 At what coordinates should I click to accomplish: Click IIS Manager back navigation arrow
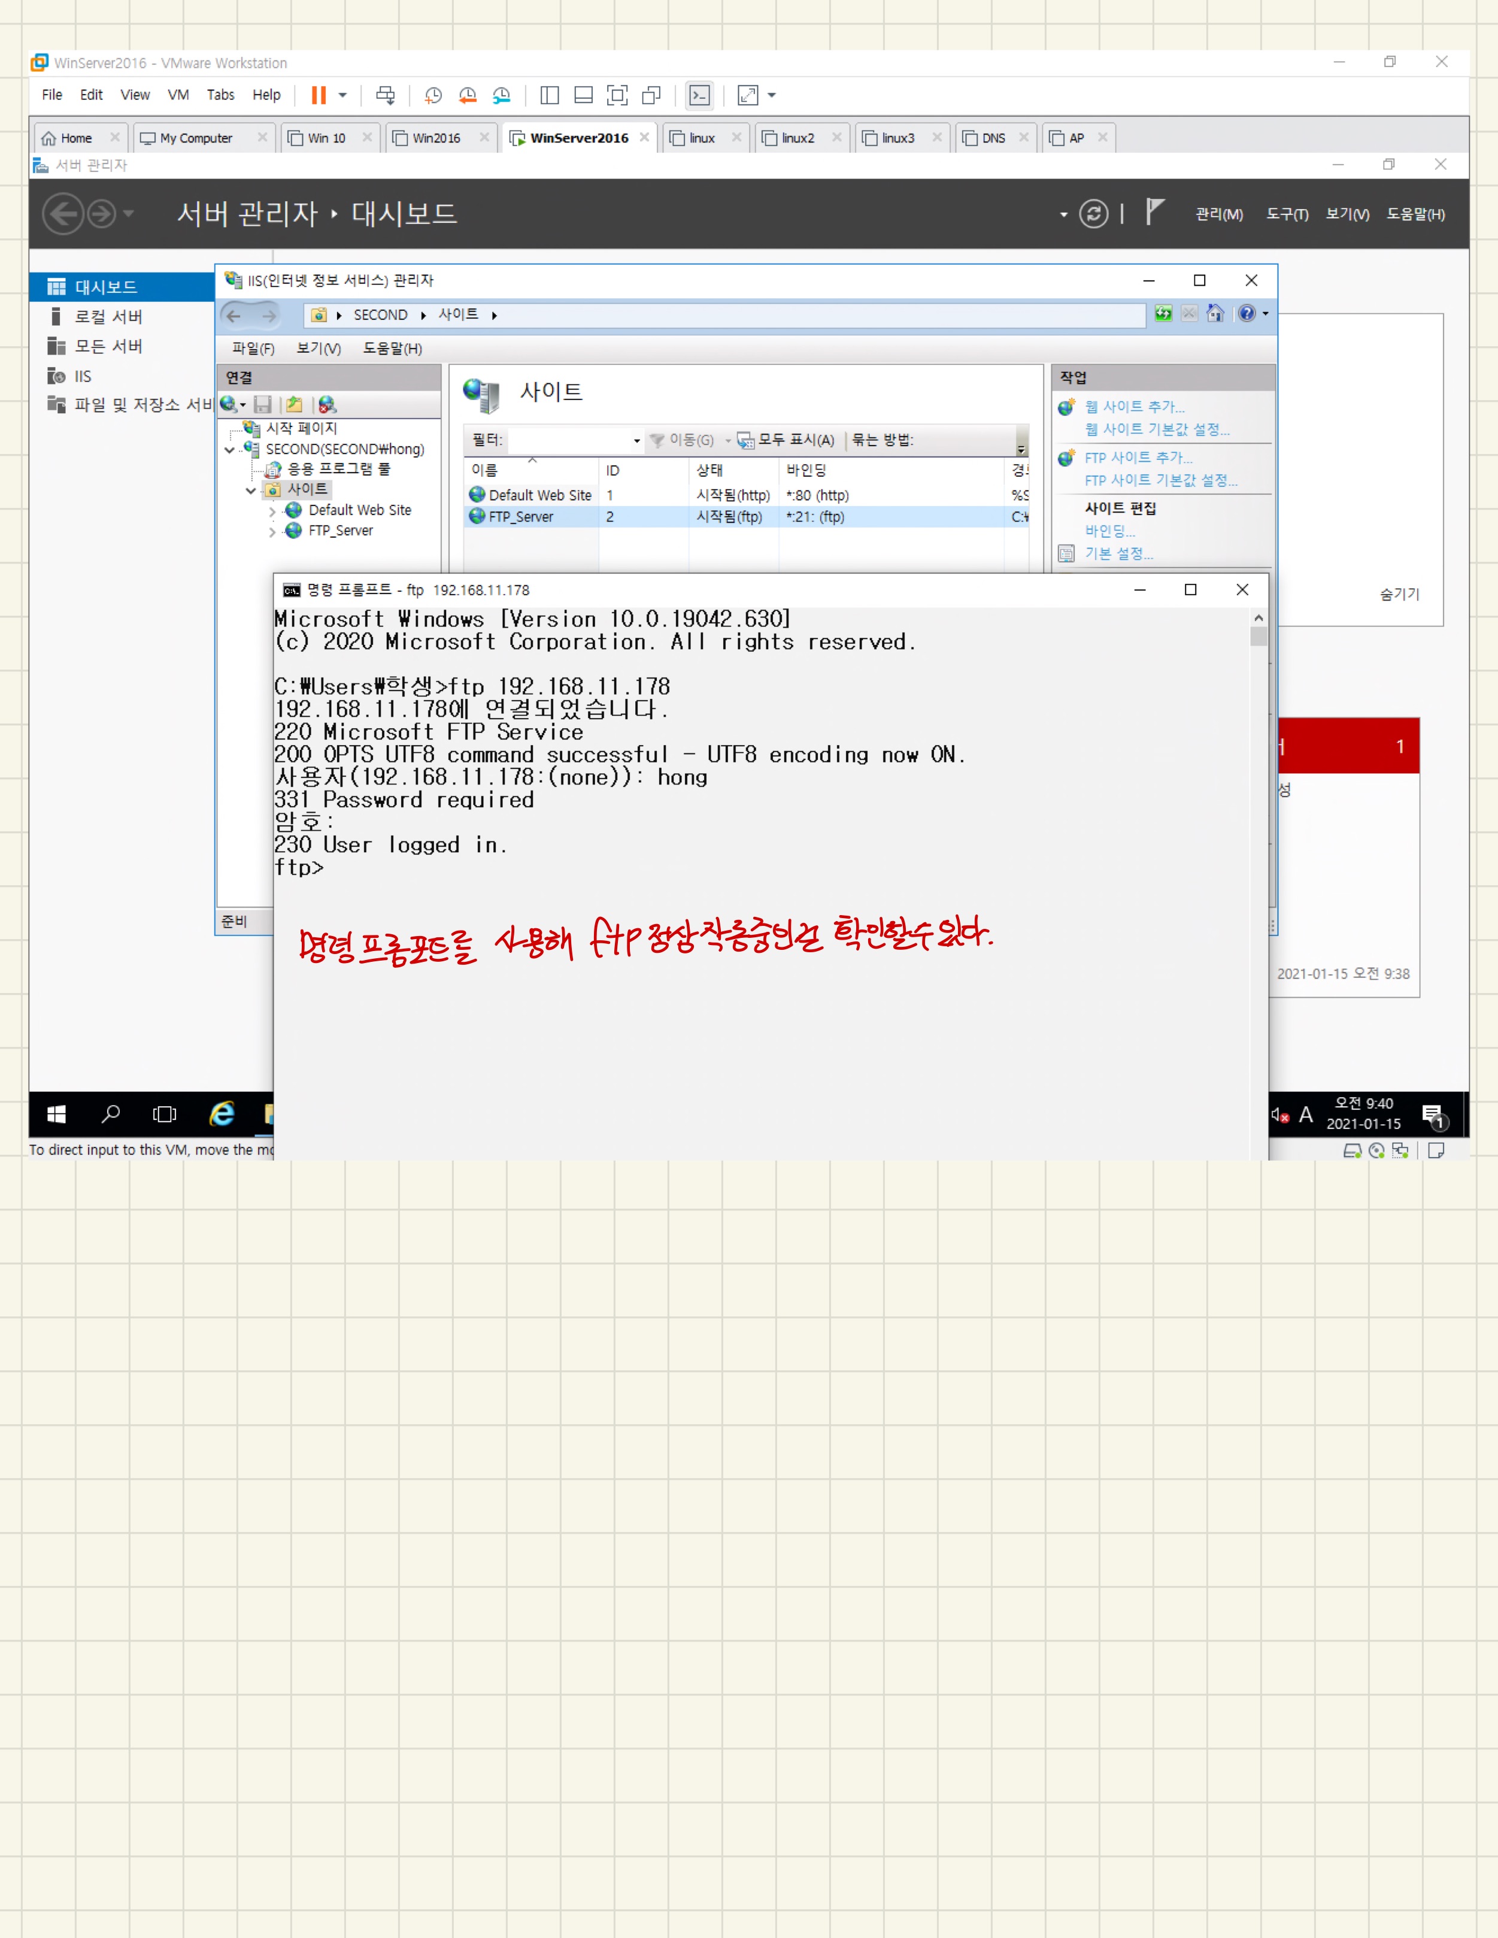click(234, 315)
